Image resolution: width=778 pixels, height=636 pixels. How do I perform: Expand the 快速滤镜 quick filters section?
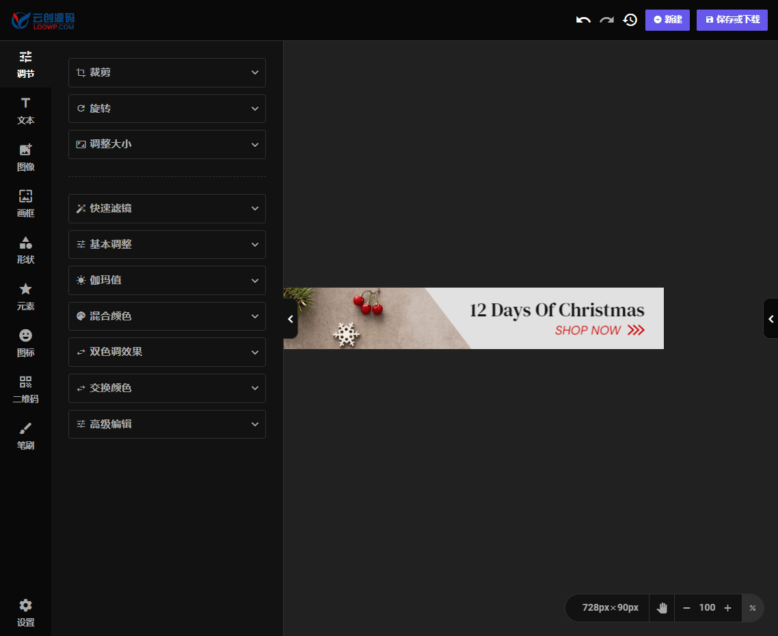[167, 208]
